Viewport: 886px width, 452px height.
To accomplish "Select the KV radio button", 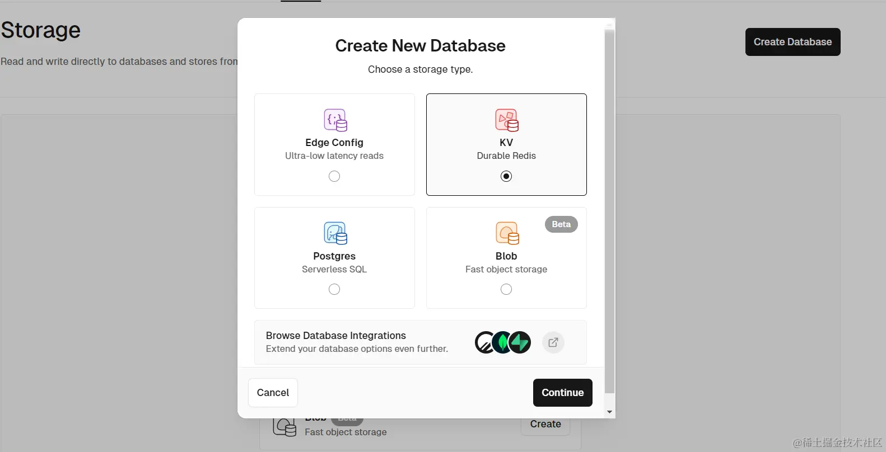I will 506,176.
